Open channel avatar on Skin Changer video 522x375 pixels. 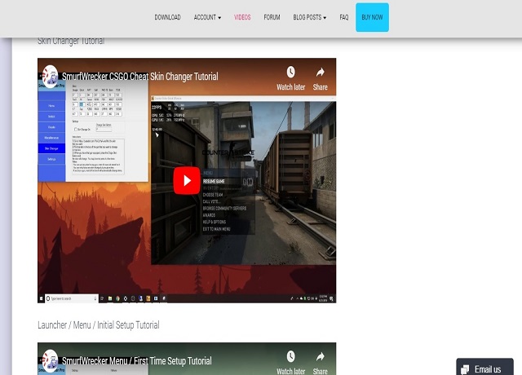point(51,77)
